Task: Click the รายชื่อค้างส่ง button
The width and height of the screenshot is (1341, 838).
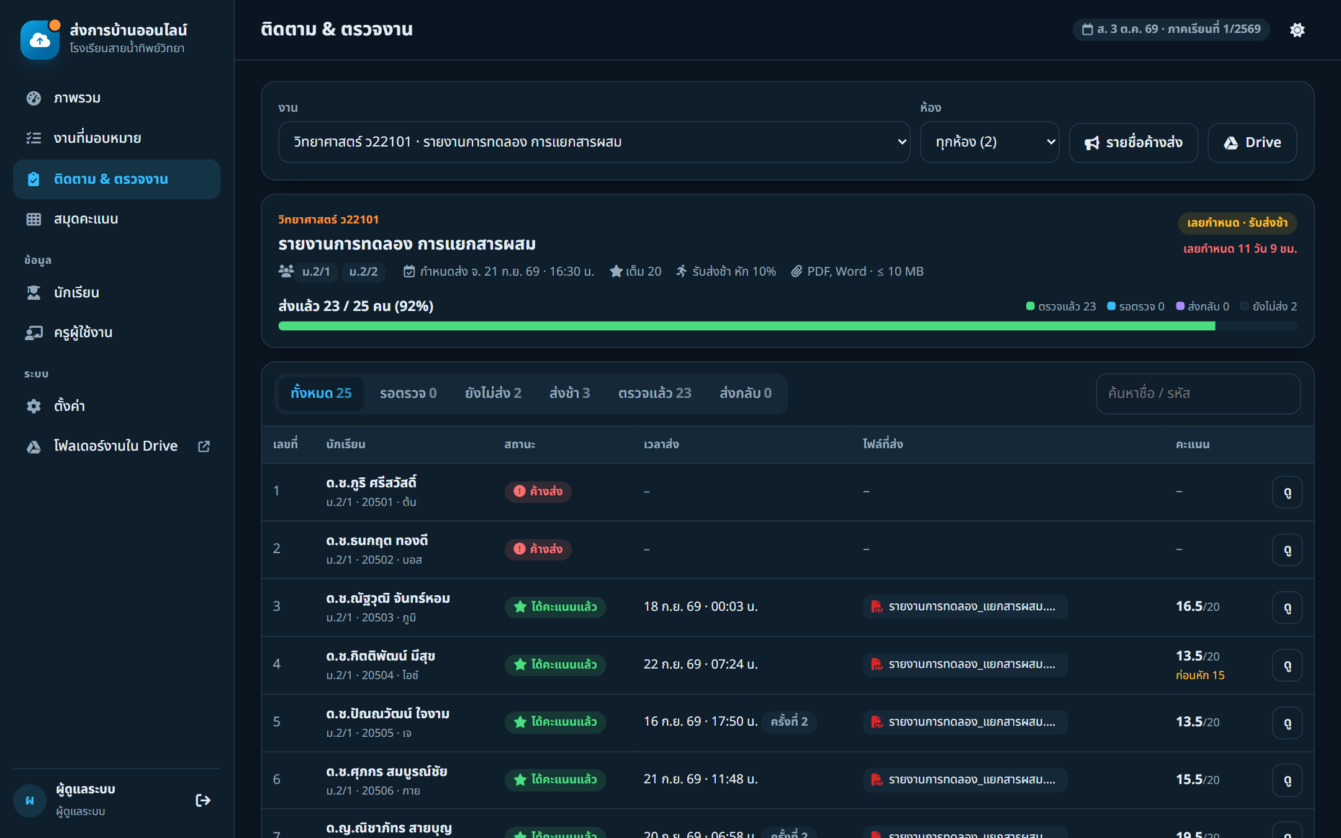Action: pyautogui.click(x=1134, y=143)
